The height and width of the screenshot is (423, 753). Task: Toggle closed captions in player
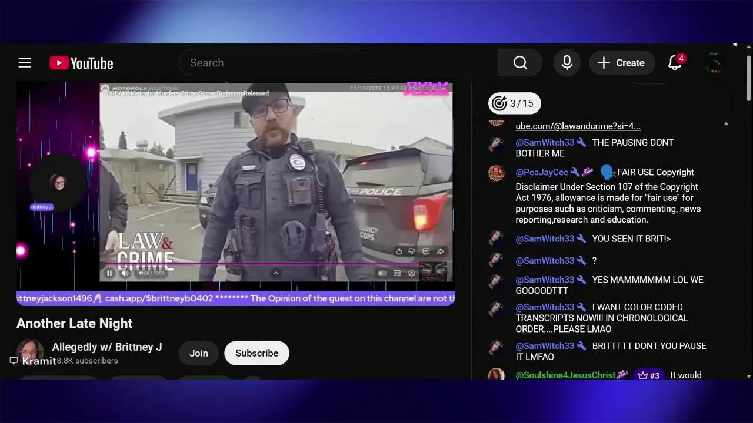click(x=397, y=273)
